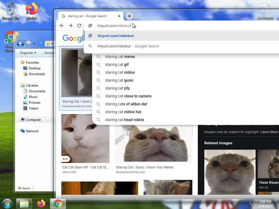Open the Windows Start menu

(x=7, y=204)
